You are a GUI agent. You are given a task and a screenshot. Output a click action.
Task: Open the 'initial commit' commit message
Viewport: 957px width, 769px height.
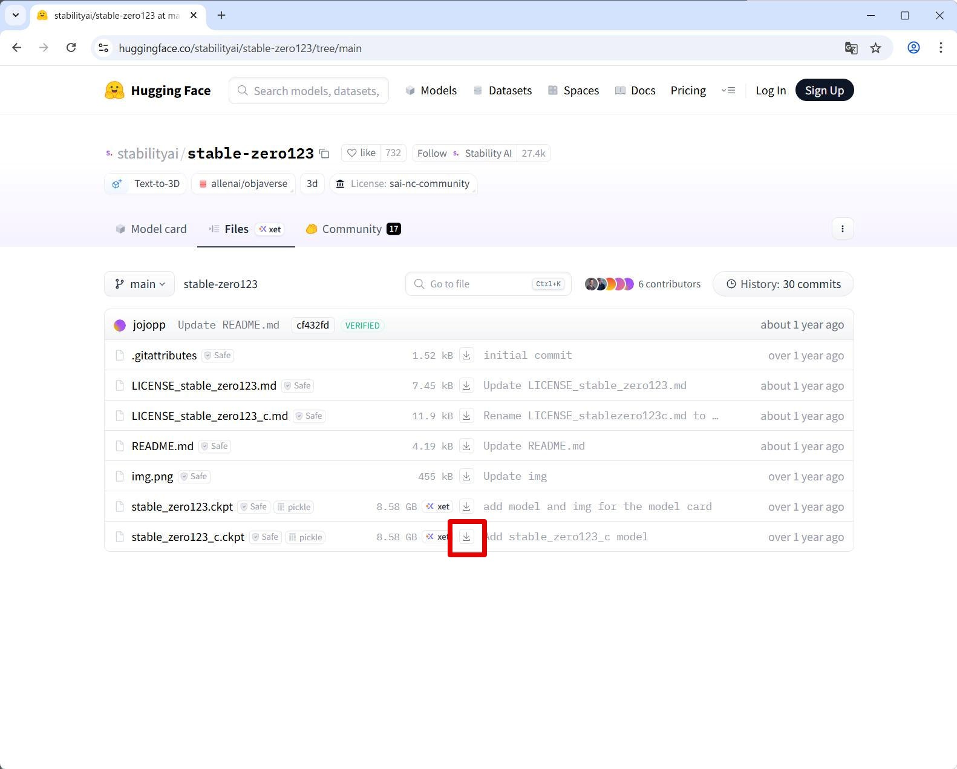(x=527, y=355)
